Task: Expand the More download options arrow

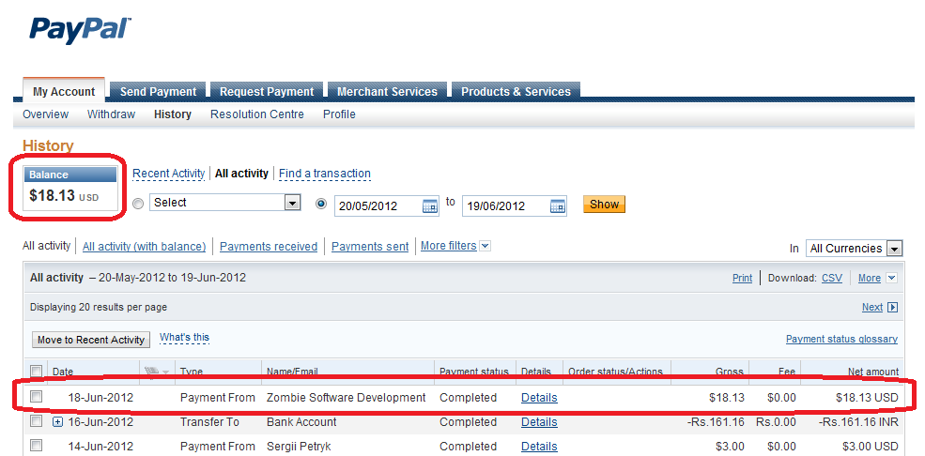Action: tap(891, 278)
